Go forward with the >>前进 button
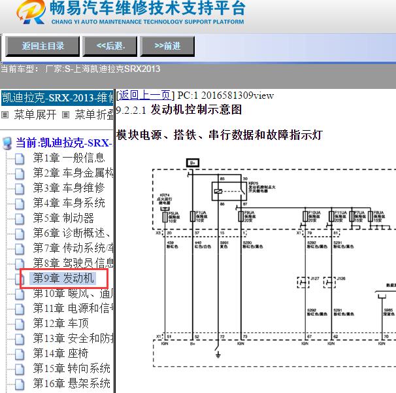This screenshot has height=393, width=396. click(167, 46)
